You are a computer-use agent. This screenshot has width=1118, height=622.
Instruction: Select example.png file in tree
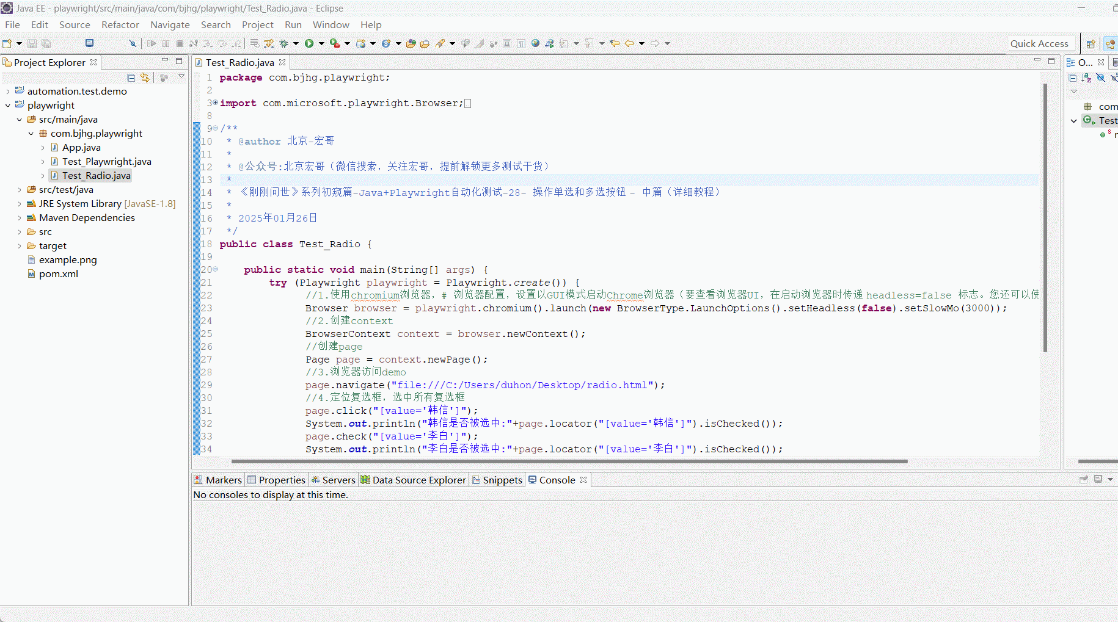click(x=68, y=260)
